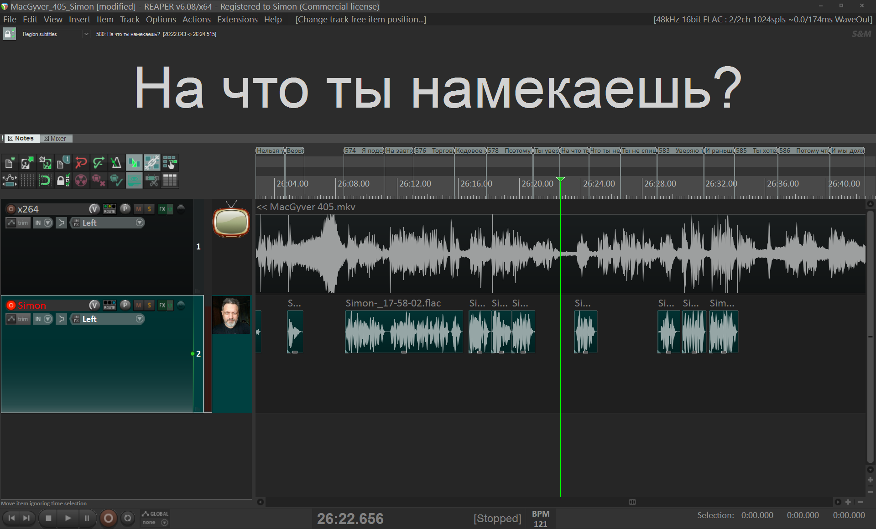Click the Notes window lock icon
The image size is (876, 529).
[9, 34]
